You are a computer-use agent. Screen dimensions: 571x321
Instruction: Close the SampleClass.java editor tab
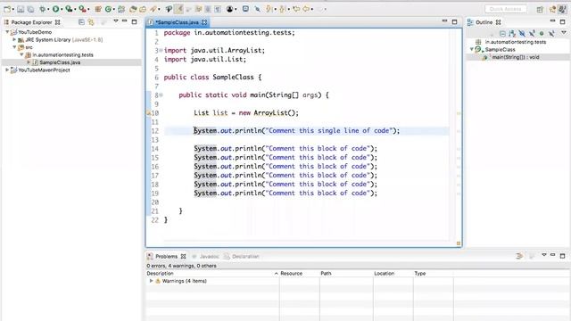click(x=204, y=22)
